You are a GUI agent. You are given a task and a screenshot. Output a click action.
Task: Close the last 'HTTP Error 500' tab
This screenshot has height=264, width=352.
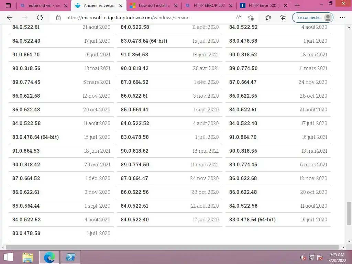(285, 5)
